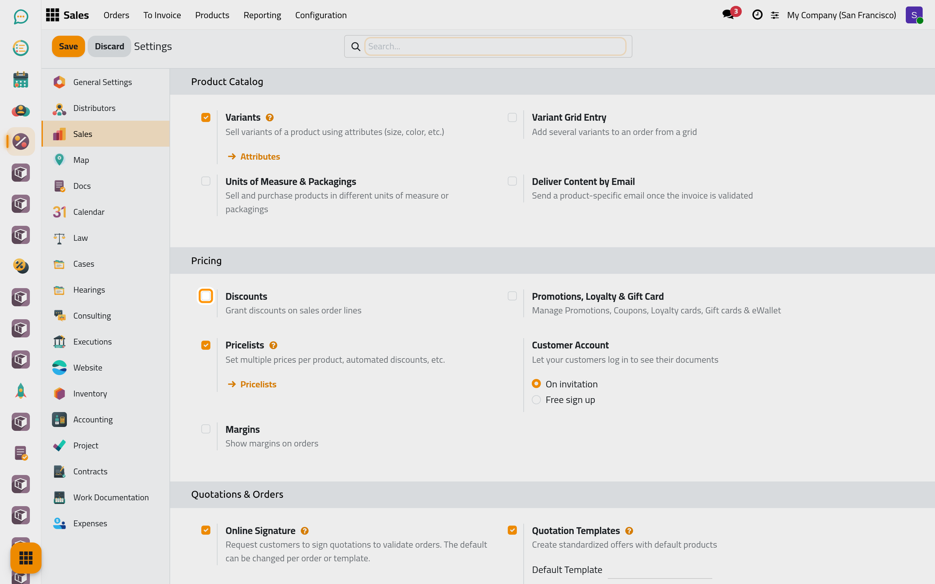
Task: Enable Deliver Content by Email checkbox
Action: coord(512,181)
